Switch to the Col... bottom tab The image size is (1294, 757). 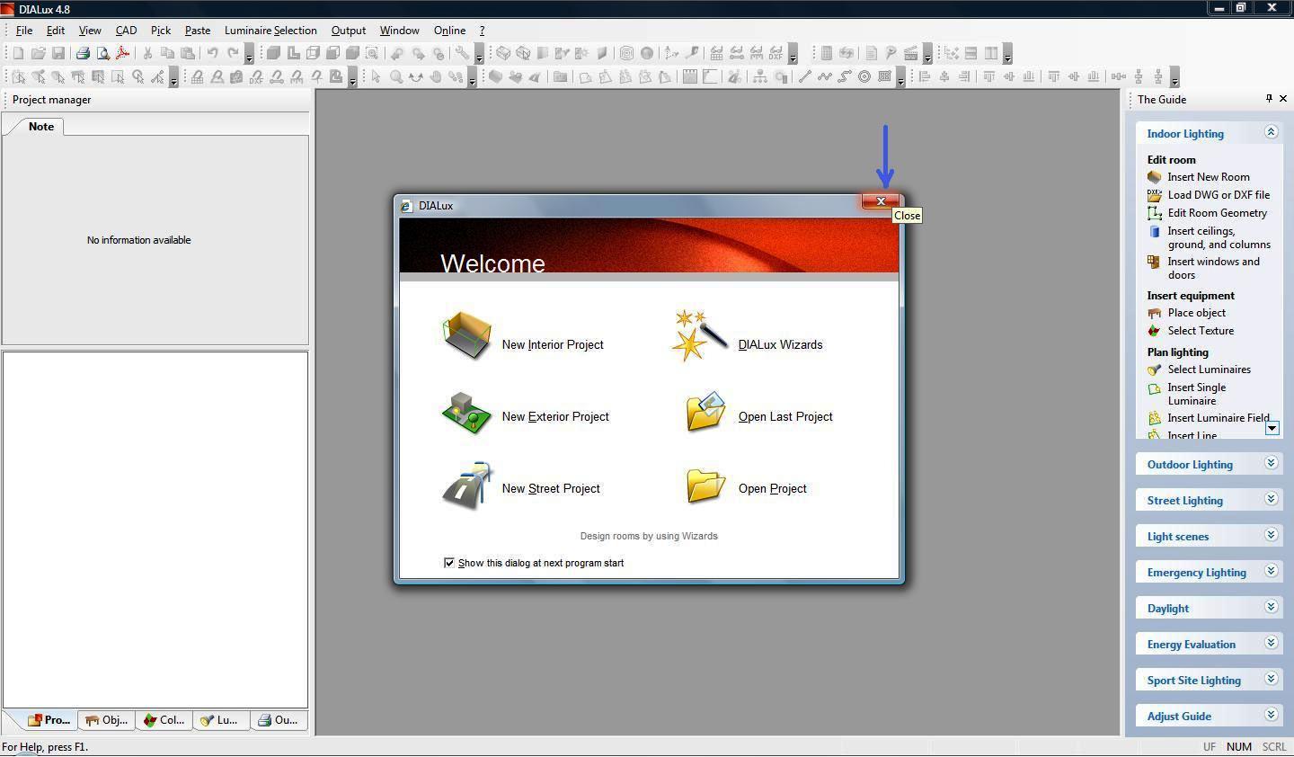coord(164,720)
